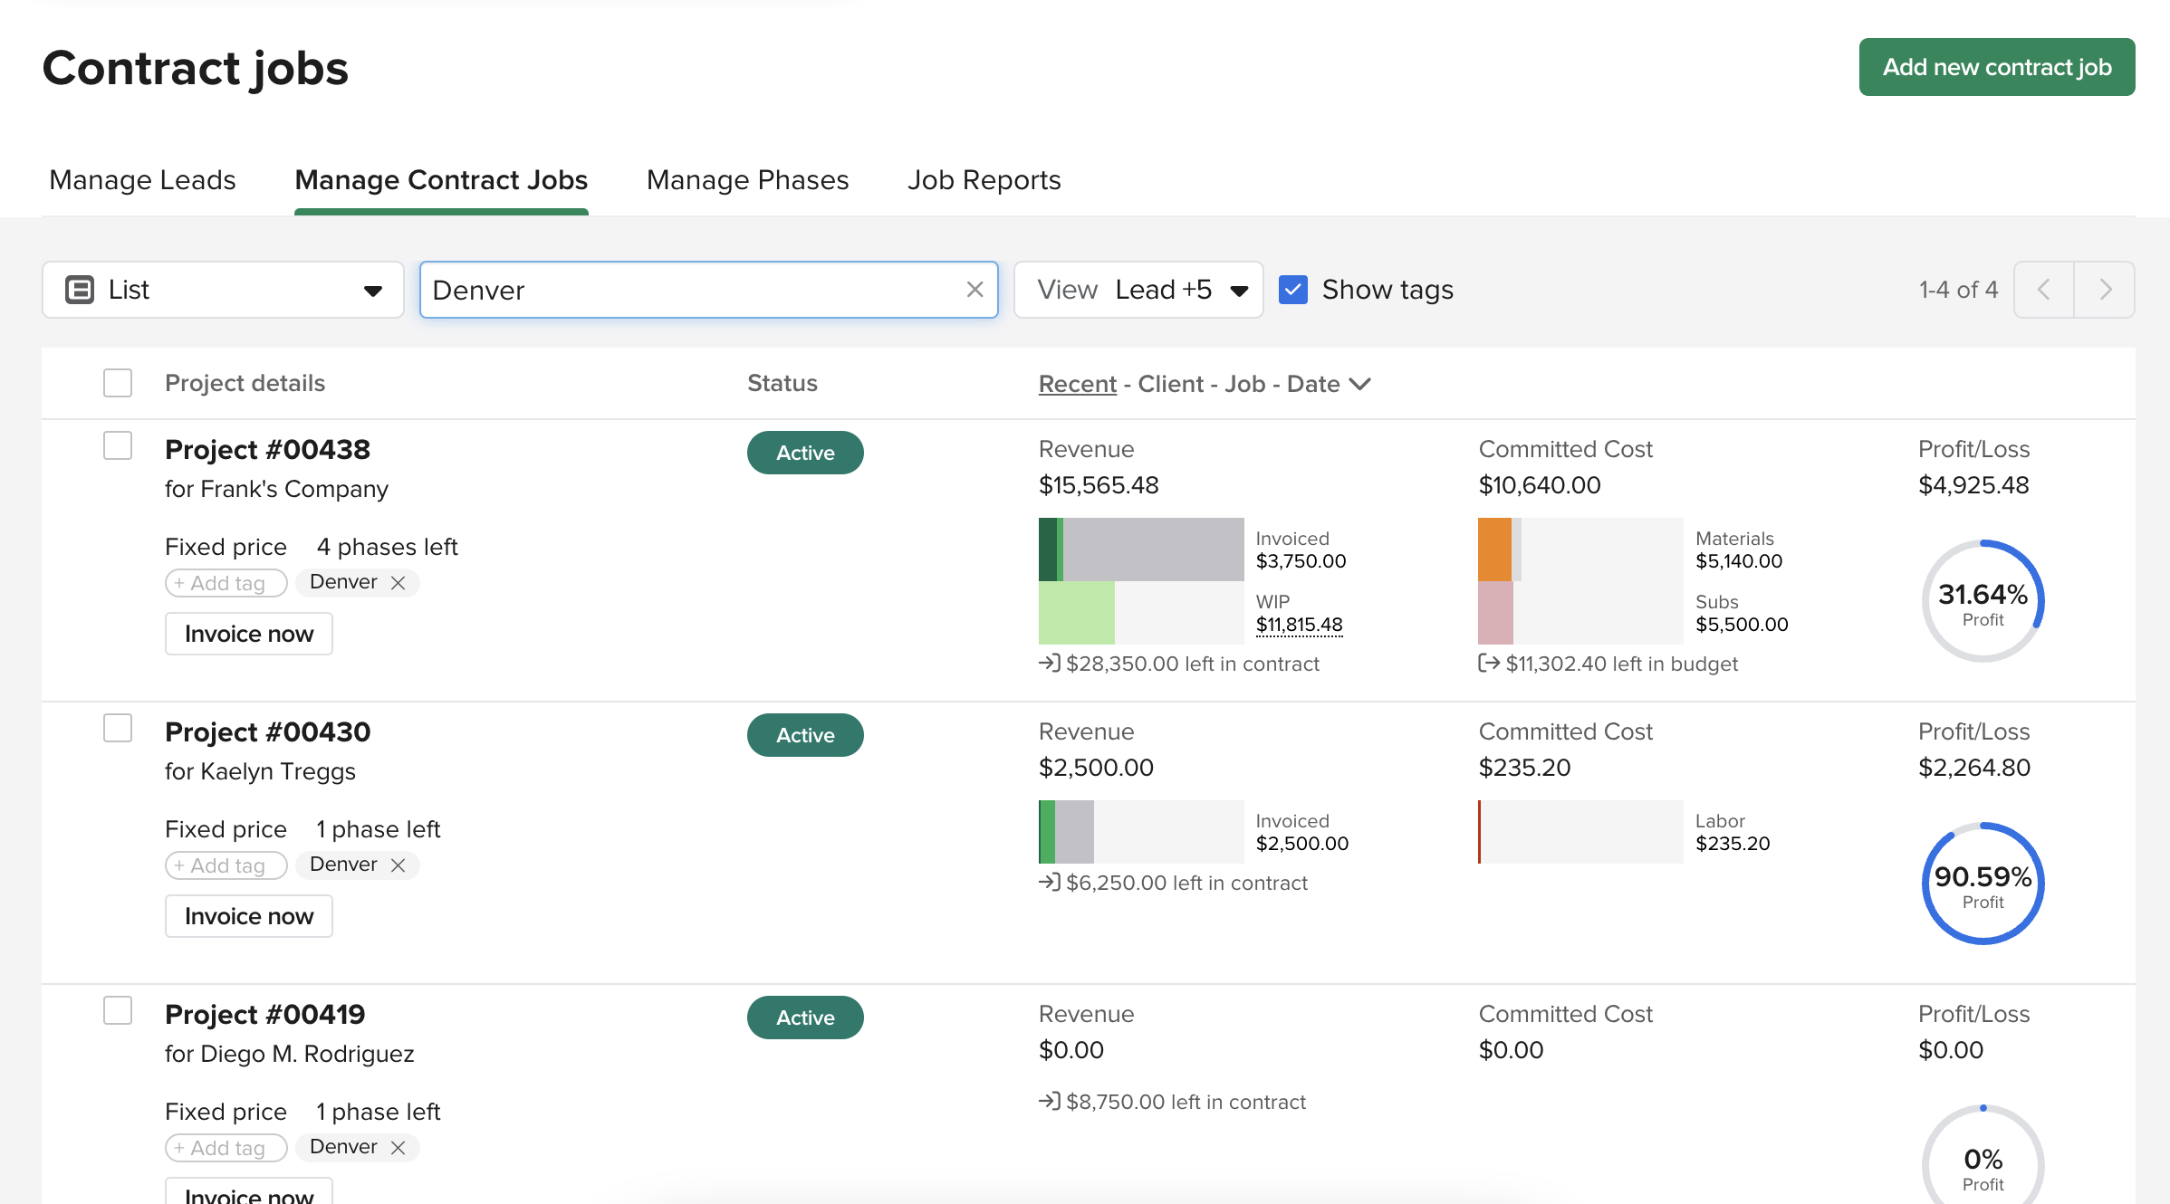Switch to the Manage Phases tab
This screenshot has width=2170, height=1204.
click(x=747, y=180)
